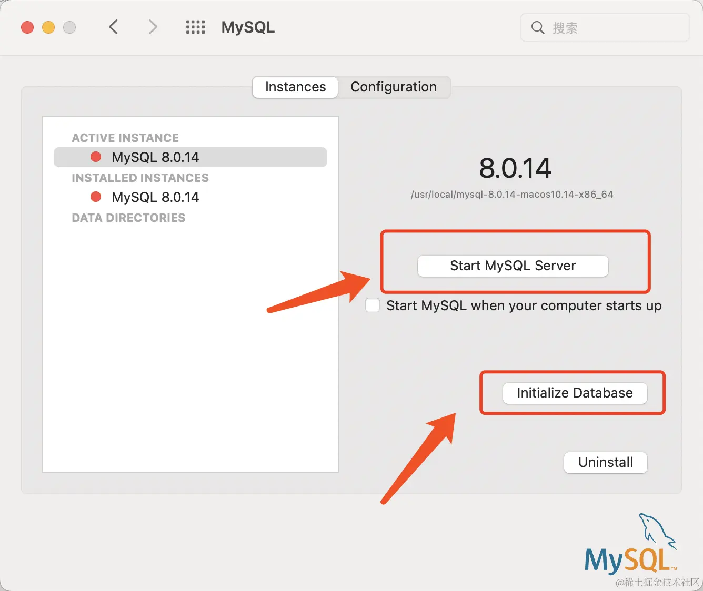This screenshot has width=703, height=591.
Task: Focus the 搜索 search field
Action: (x=605, y=27)
